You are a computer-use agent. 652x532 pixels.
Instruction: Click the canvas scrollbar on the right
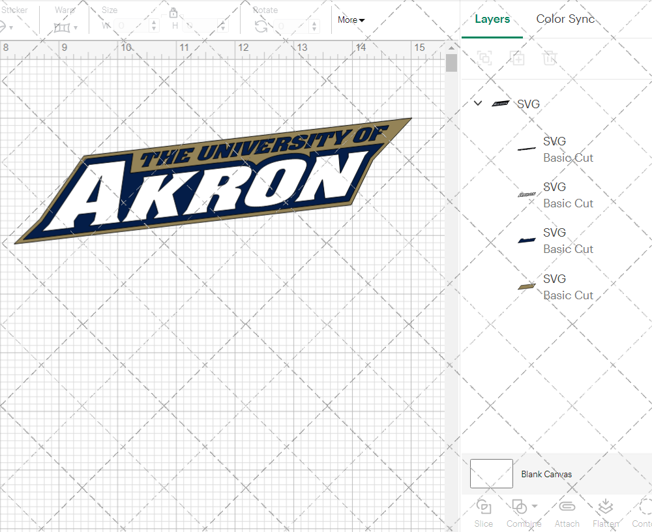pos(451,63)
